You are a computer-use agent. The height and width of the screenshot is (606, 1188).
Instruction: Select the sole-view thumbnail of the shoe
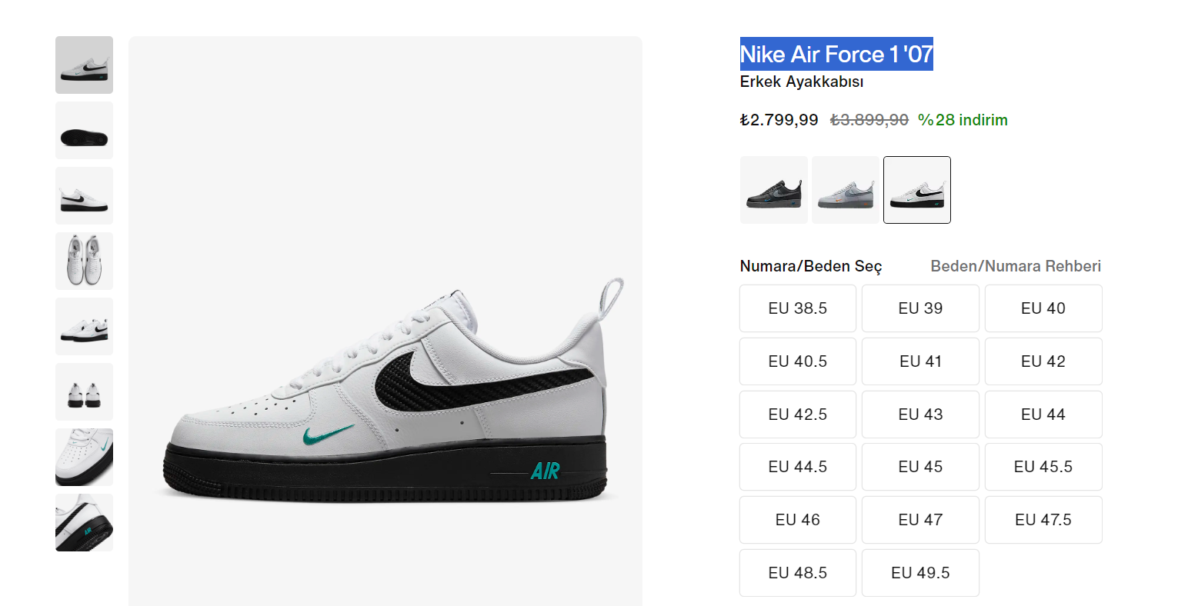(x=84, y=131)
